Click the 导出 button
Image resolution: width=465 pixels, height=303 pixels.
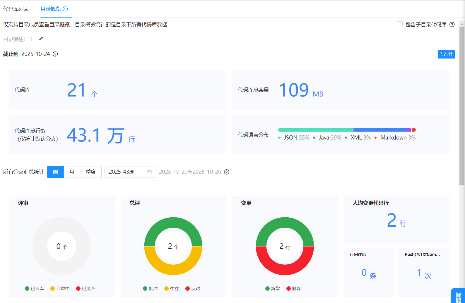pyautogui.click(x=446, y=54)
